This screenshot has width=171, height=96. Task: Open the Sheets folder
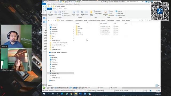tap(79, 32)
